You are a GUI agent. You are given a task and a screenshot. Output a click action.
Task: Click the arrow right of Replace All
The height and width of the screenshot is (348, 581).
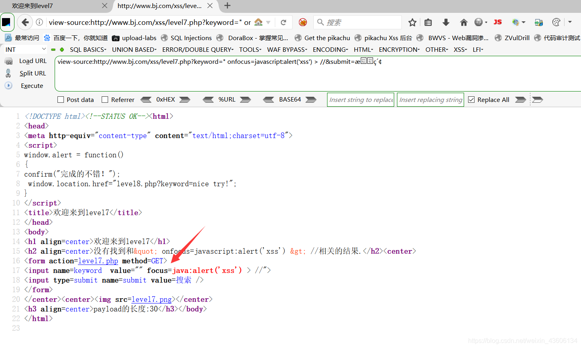pos(521,100)
